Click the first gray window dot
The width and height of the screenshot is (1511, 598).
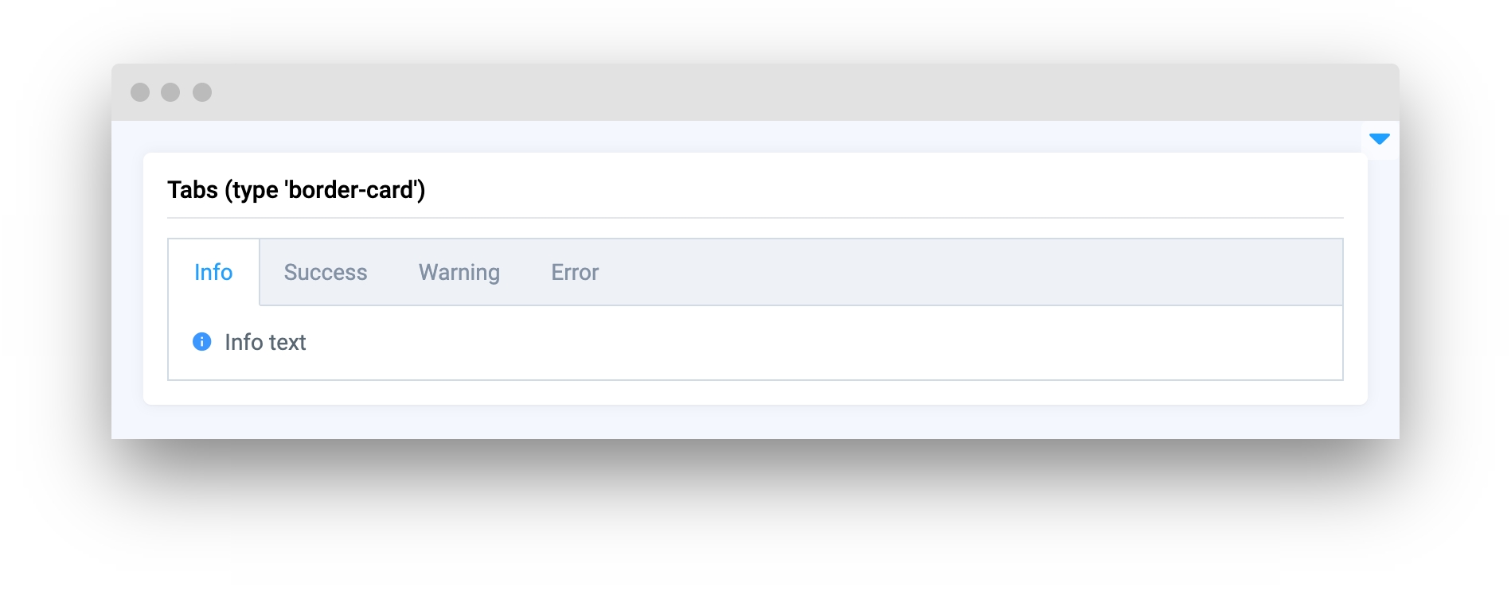tap(140, 92)
